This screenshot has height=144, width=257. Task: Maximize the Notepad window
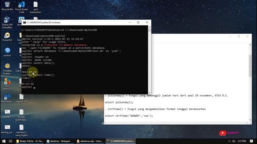click(x=239, y=36)
